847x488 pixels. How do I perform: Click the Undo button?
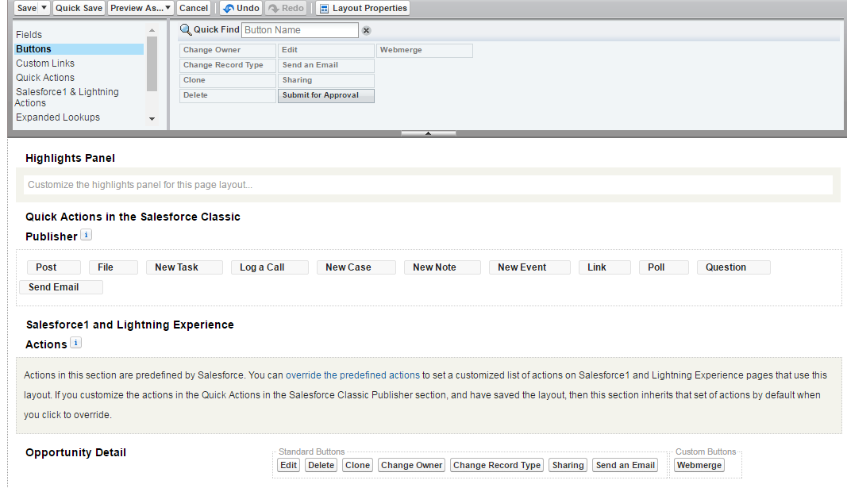241,8
